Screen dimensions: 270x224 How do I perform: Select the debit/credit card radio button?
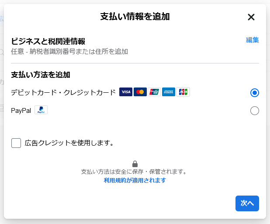click(x=255, y=93)
